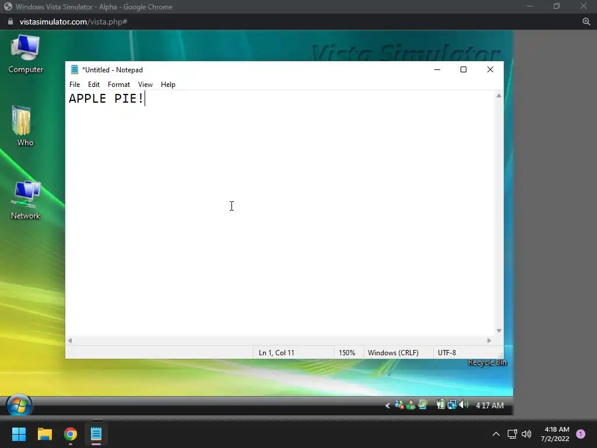Click the Untitled - Notepad title text
The image size is (597, 448).
pos(113,70)
